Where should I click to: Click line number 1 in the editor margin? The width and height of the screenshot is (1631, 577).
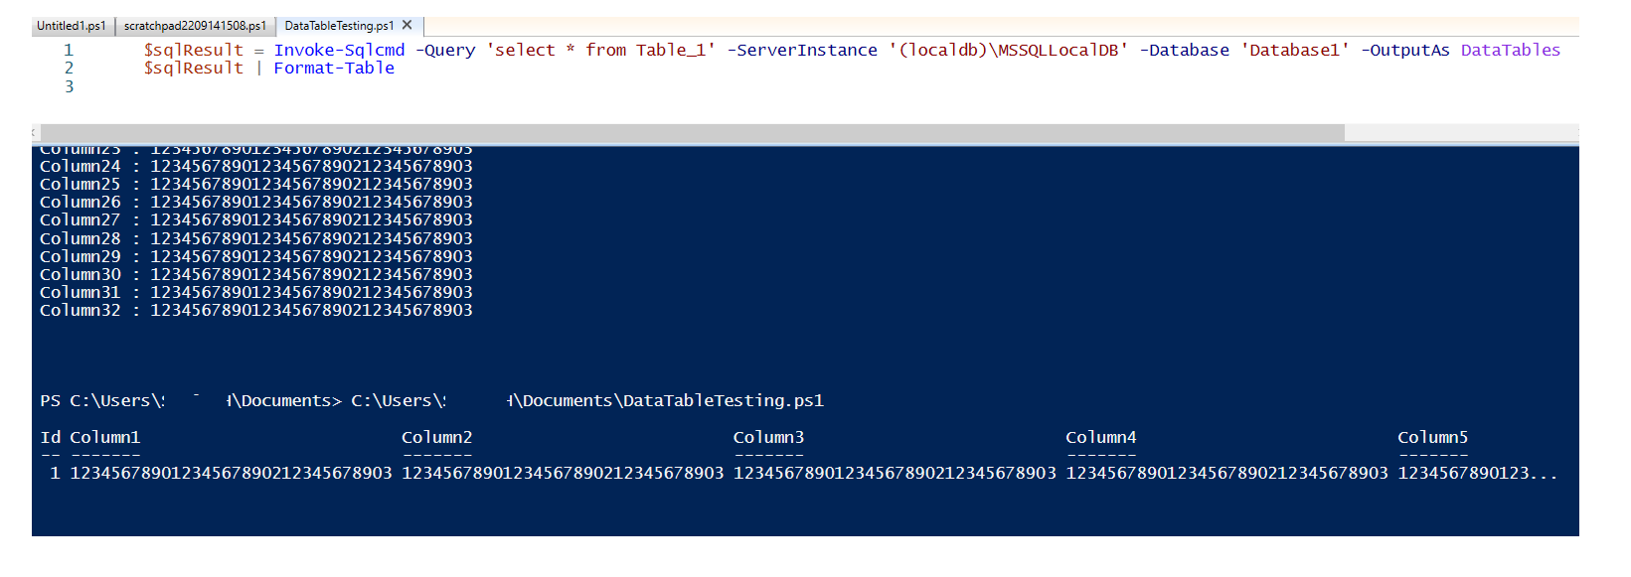[x=69, y=50]
